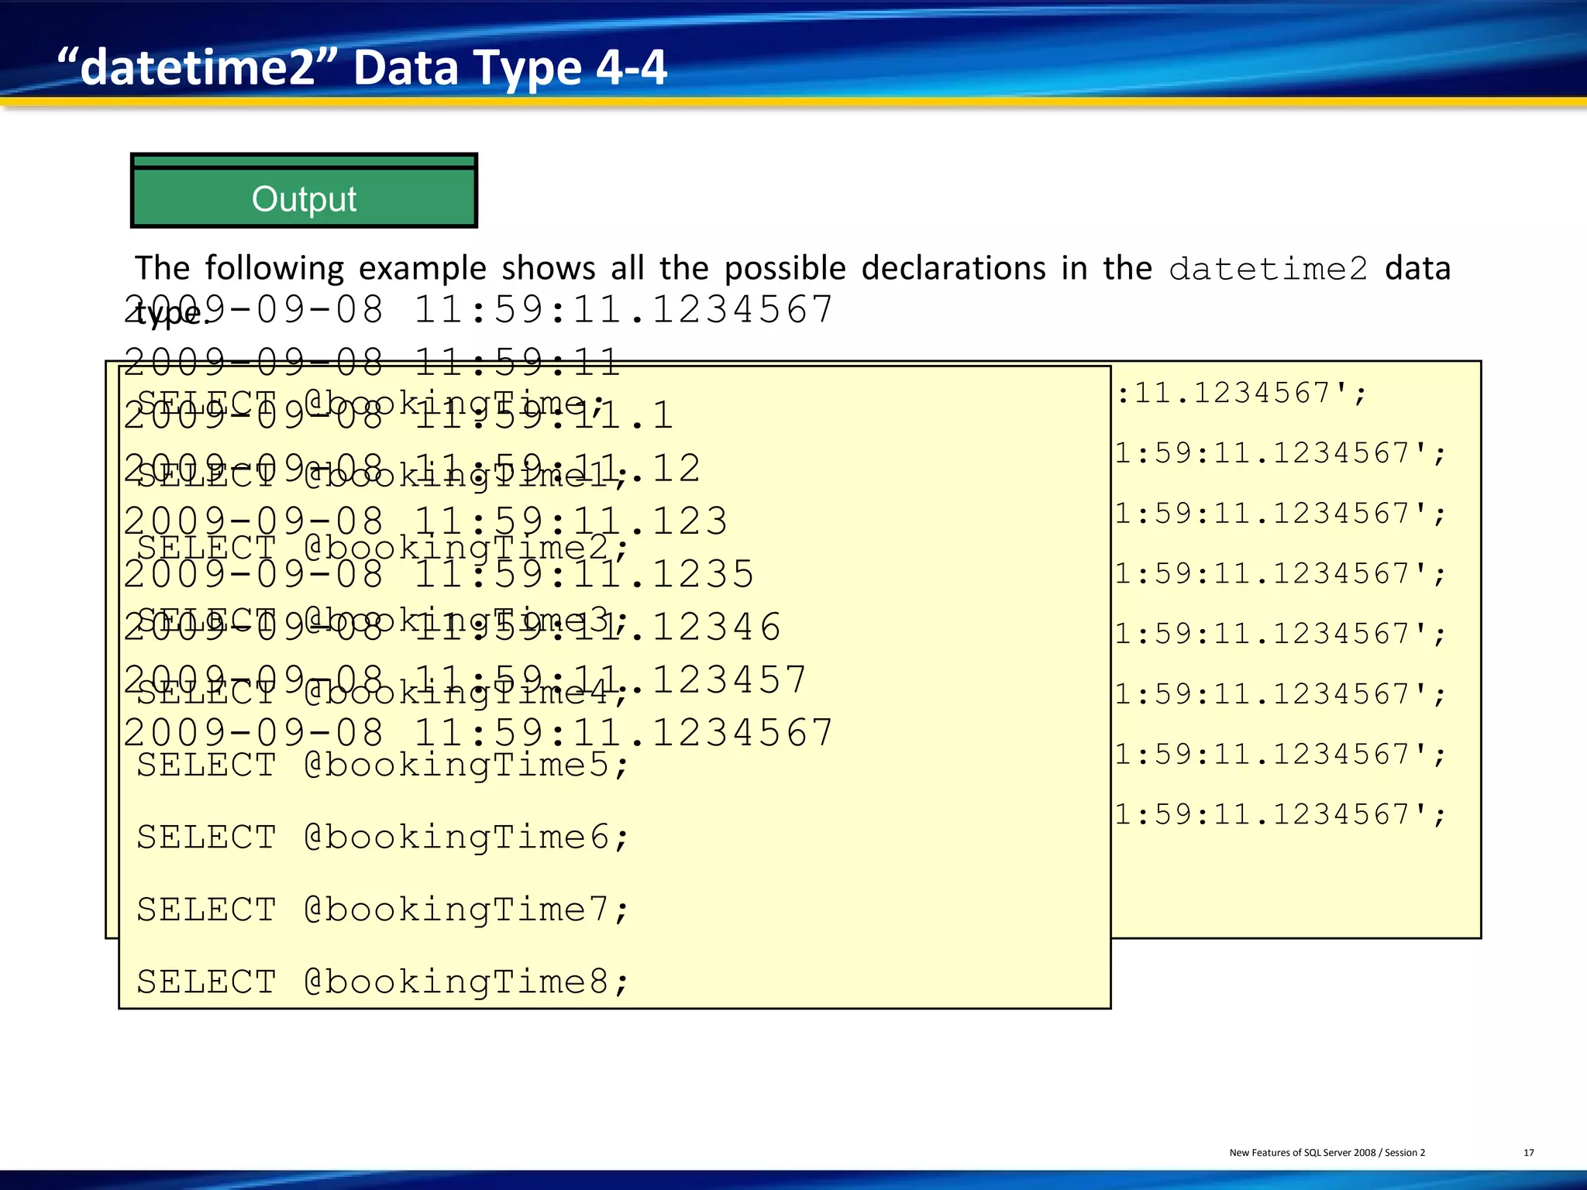Click the SELECT @bookingTime8; line
The image size is (1587, 1190).
pyautogui.click(x=383, y=982)
